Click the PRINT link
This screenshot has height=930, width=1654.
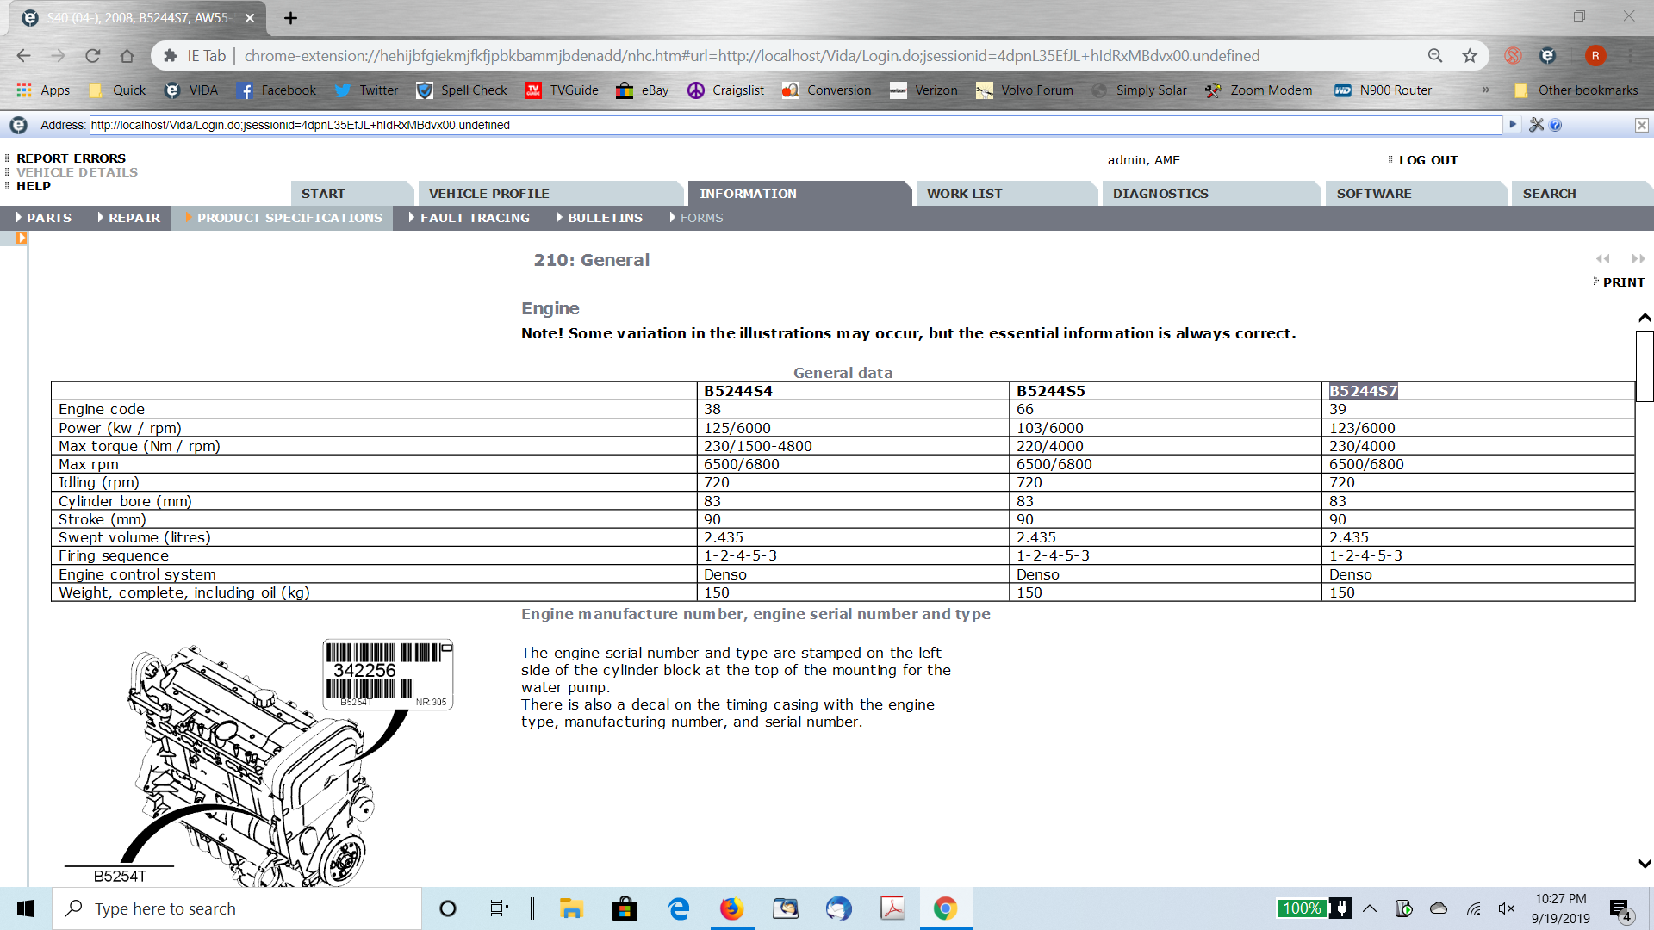[x=1623, y=282]
